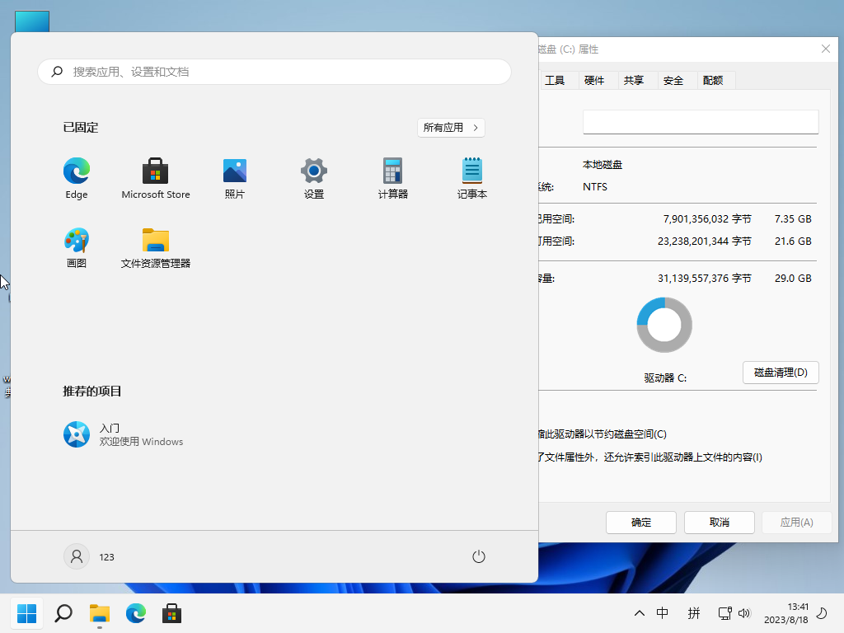Open Microsoft Store from the taskbar
844x633 pixels.
(x=171, y=613)
